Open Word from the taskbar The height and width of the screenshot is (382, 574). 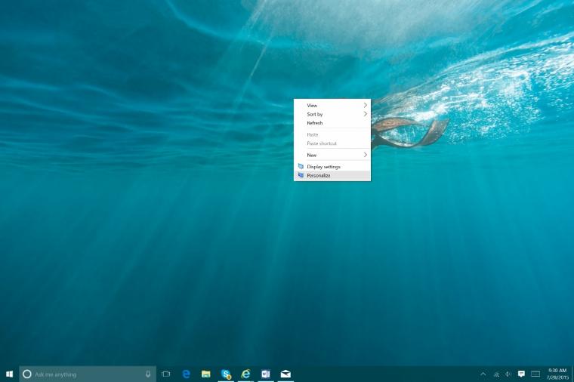tap(265, 374)
